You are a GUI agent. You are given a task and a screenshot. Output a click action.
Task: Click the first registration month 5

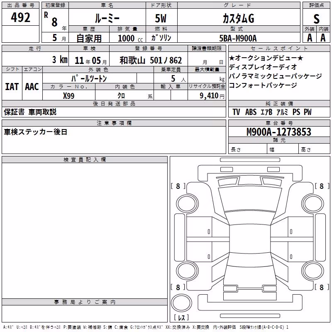coord(55,38)
